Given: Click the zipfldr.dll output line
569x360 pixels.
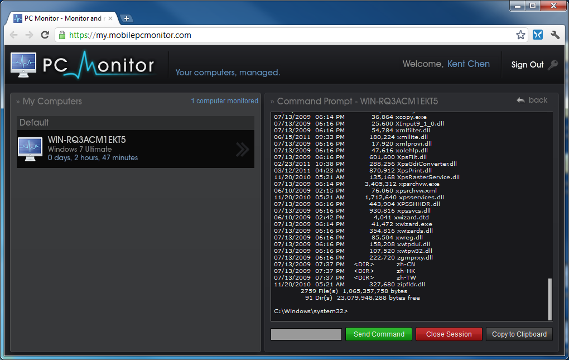Looking at the screenshot, I should (349, 284).
